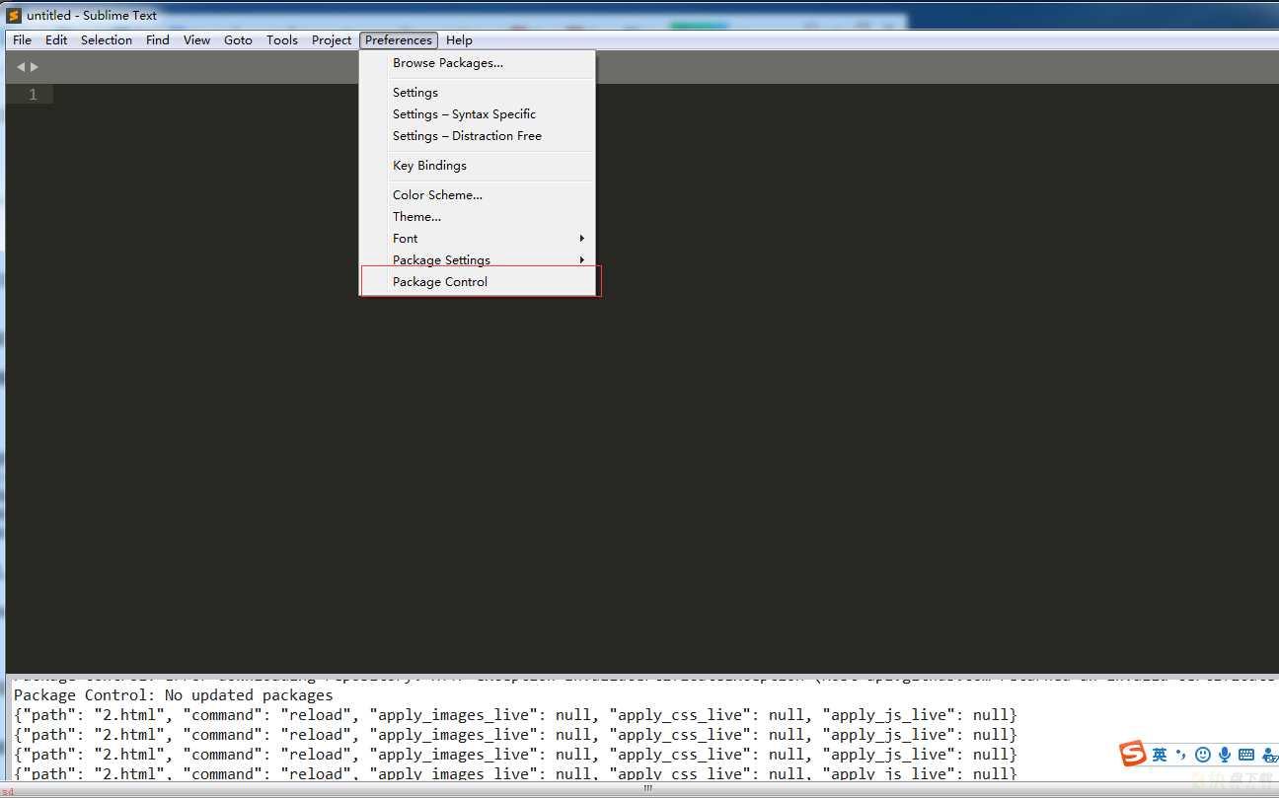
Task: Start voice input with microphone icon
Action: 1225,755
